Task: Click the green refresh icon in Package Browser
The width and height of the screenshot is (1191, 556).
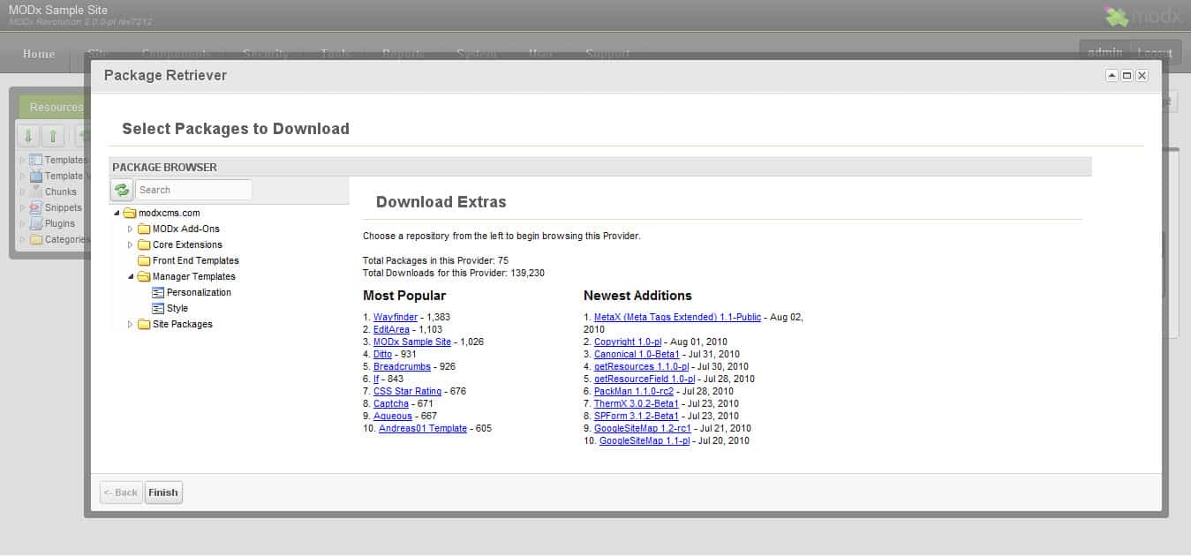Action: pos(122,190)
